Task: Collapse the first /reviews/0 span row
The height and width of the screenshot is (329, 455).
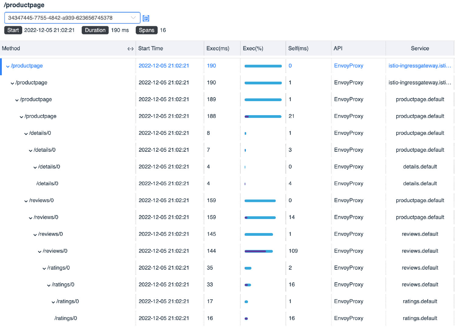Action: pos(26,201)
